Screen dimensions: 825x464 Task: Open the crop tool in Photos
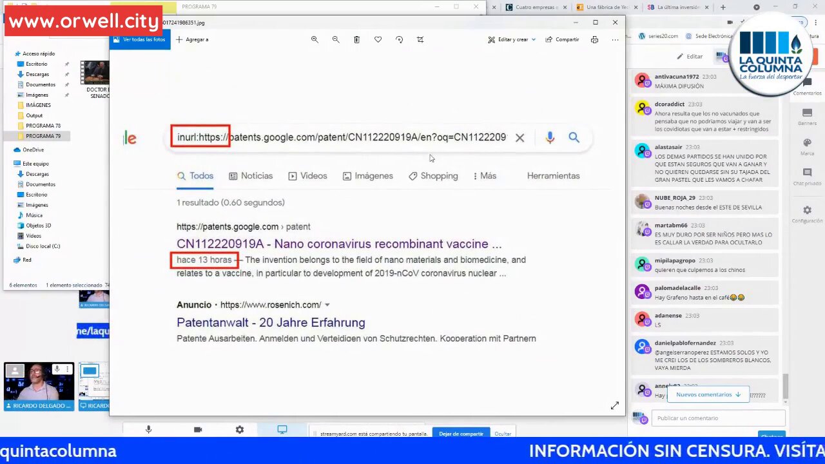pyautogui.click(x=420, y=39)
